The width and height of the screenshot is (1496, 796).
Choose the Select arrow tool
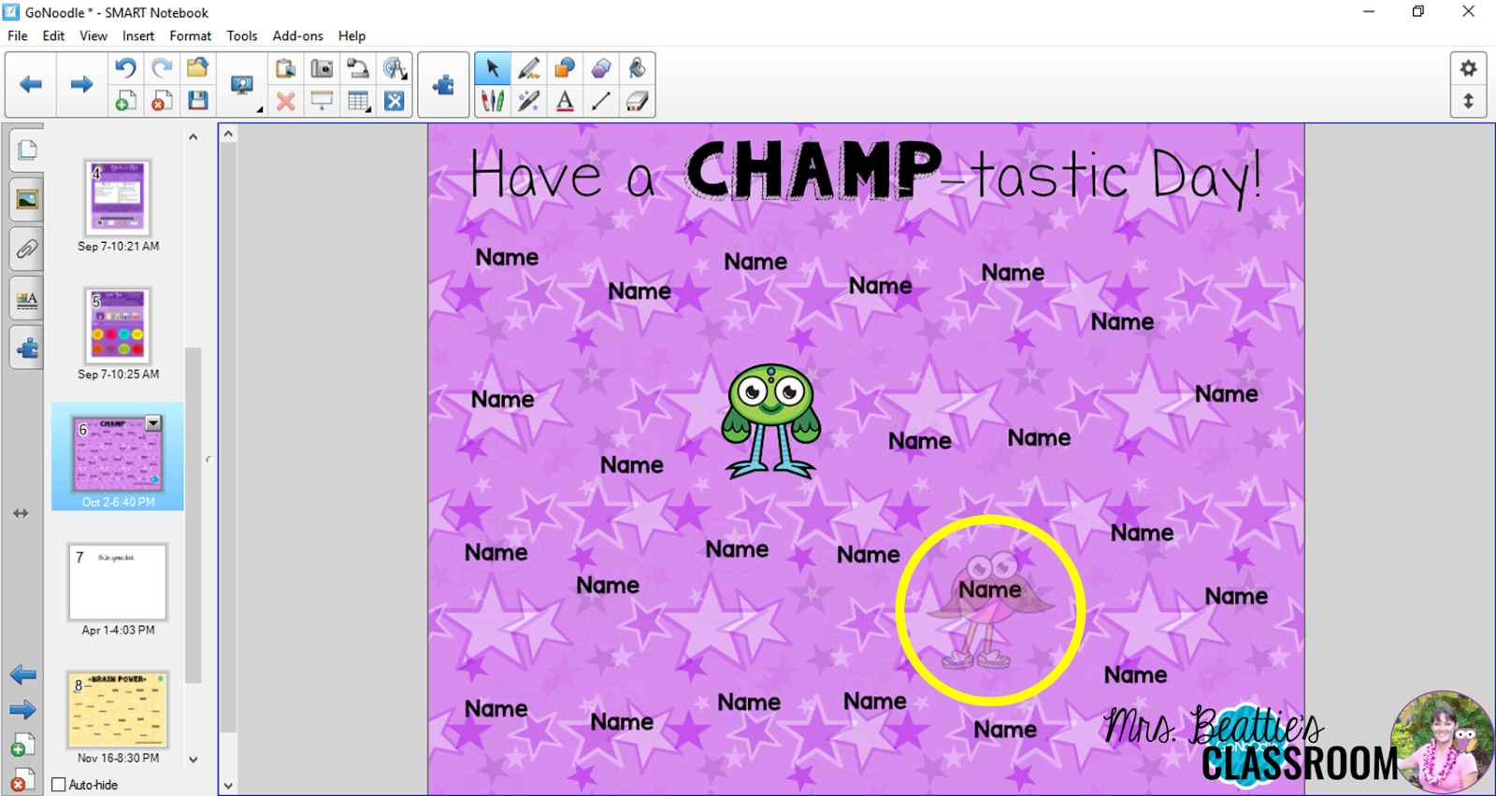(x=493, y=68)
